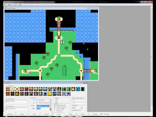Select the orange mushroom house icon
The width and height of the screenshot is (156, 117).
pyautogui.click(x=36, y=89)
